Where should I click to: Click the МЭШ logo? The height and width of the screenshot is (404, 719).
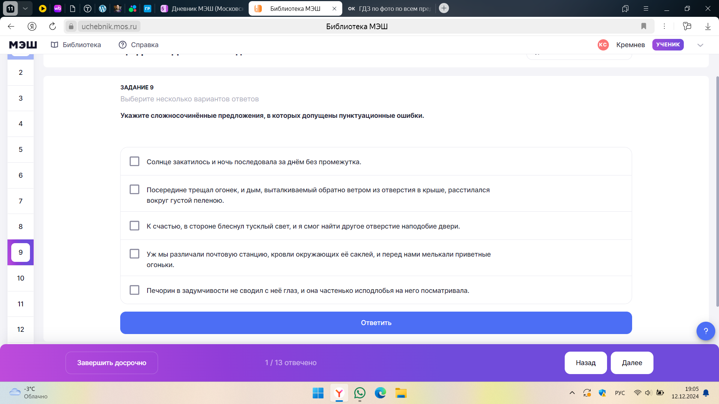click(23, 45)
